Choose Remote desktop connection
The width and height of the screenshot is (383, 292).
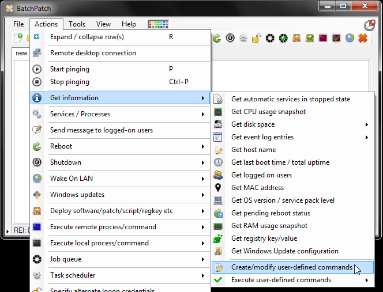tap(120, 53)
